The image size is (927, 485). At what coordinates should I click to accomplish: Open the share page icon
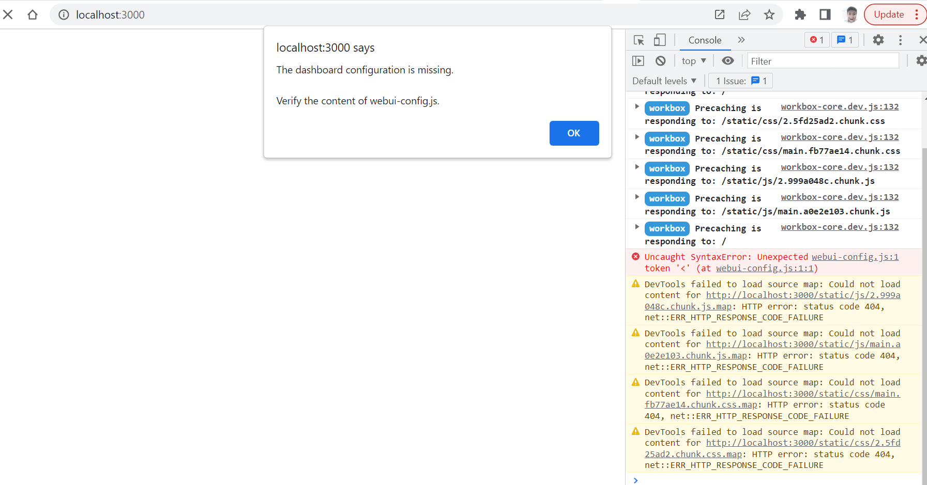click(x=744, y=14)
